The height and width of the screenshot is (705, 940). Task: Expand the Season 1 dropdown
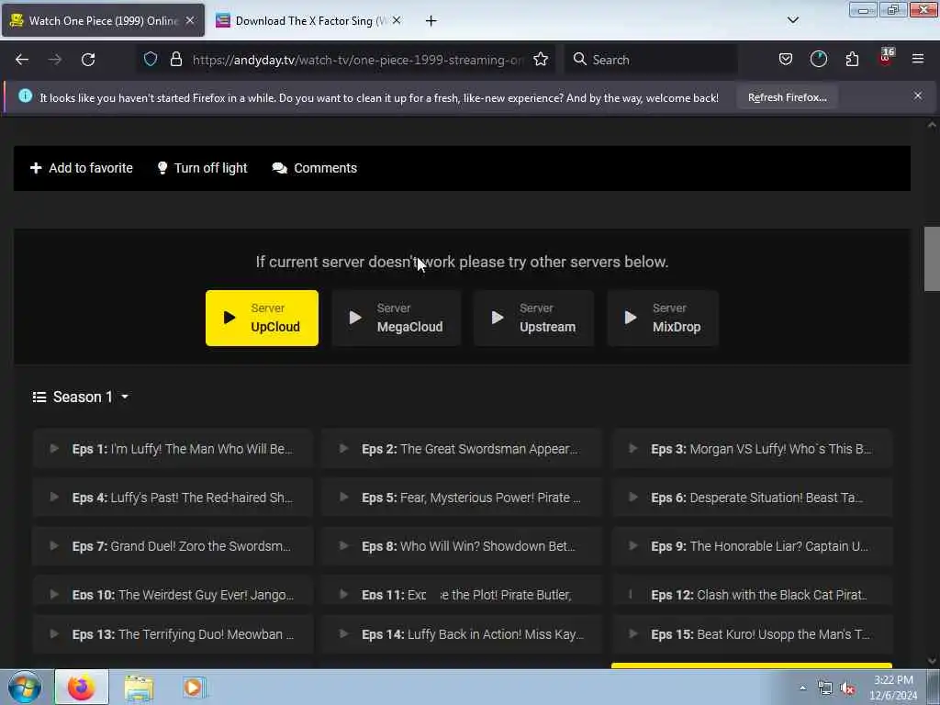pos(81,397)
